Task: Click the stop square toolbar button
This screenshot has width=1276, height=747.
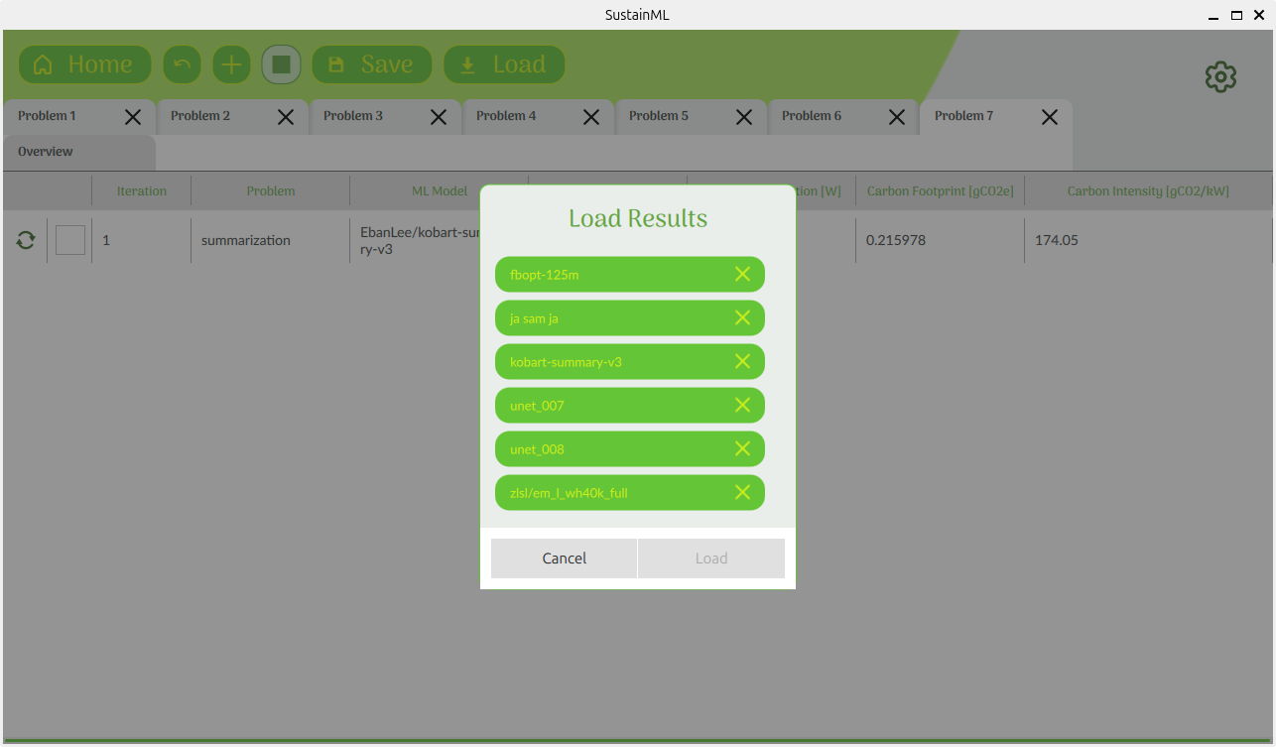Action: (x=281, y=64)
